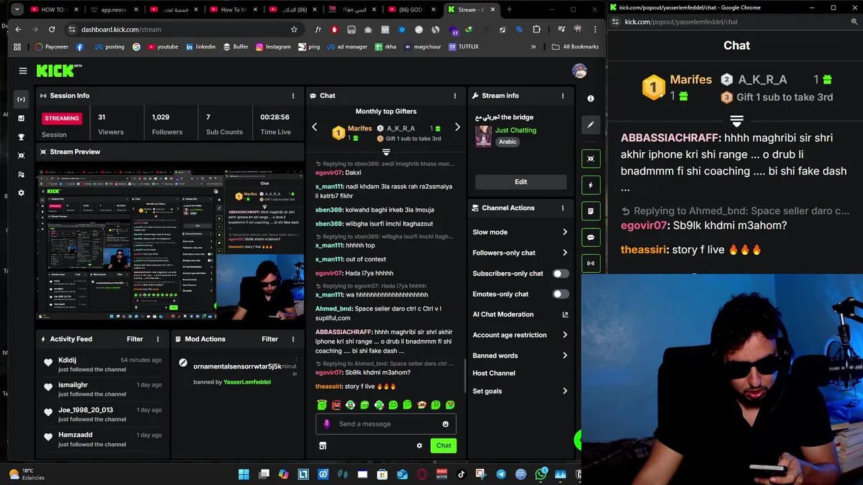Open Mod Actions three-dot menu
Image resolution: width=863 pixels, height=485 pixels.
pos(293,339)
